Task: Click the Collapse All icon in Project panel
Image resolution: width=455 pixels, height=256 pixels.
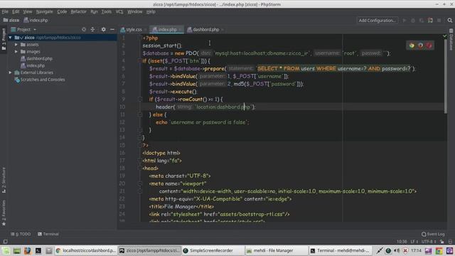Action: pyautogui.click(x=92, y=30)
